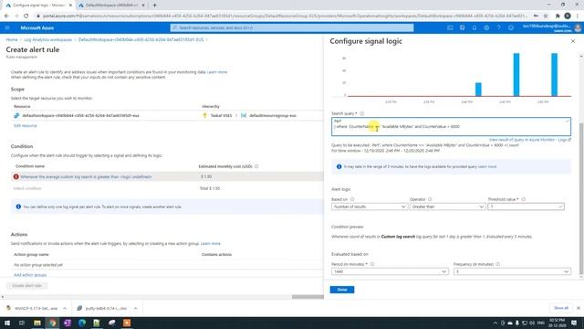The image size is (584, 329).
Task: Expand options for WinSCP download item
Action: coord(65,309)
